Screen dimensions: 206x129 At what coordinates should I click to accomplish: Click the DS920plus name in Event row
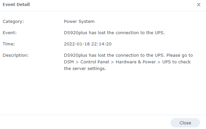point(76,32)
